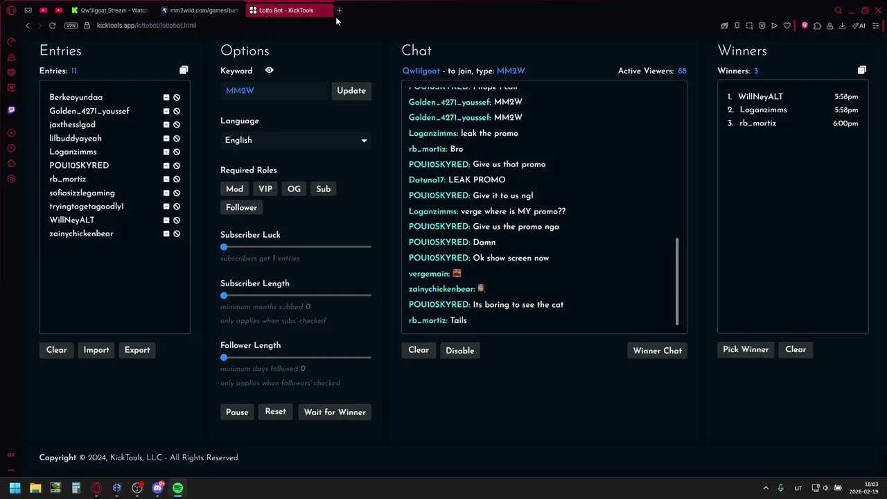
Task: Toggle the Follower required role
Action: (241, 208)
